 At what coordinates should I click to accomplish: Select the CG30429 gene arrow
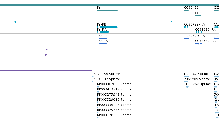pyautogui.click(x=187, y=10)
